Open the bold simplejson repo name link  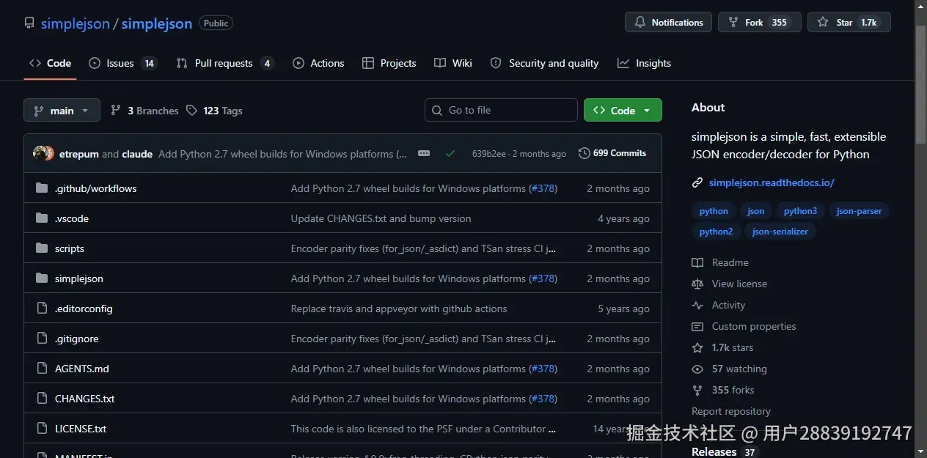pyautogui.click(x=157, y=23)
